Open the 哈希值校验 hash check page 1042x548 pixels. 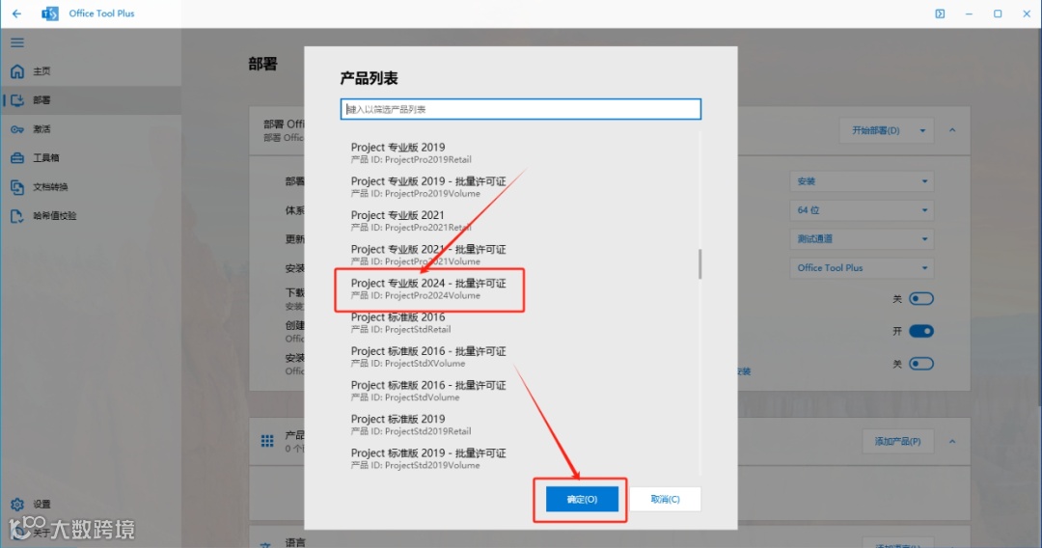[x=91, y=216]
